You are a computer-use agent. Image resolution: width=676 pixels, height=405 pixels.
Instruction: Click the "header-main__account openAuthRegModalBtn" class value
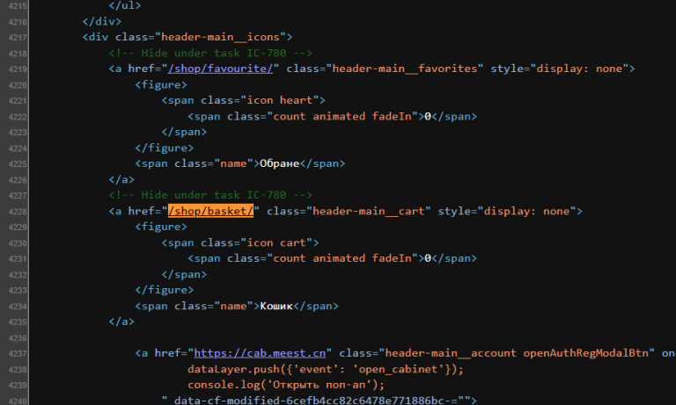tap(517, 353)
